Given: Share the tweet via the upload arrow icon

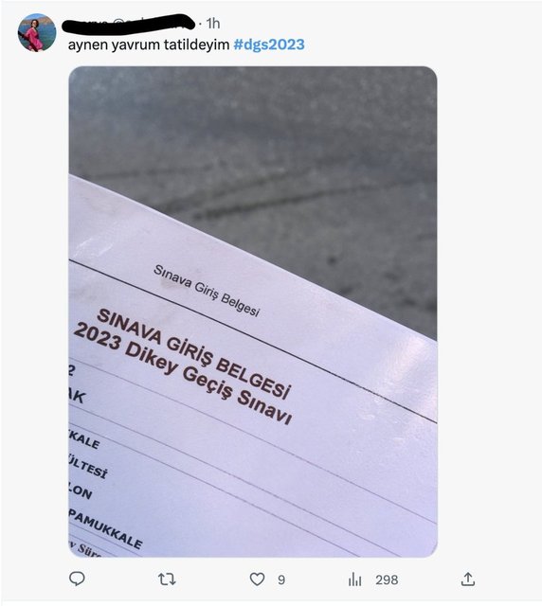Looking at the screenshot, I should (x=468, y=579).
